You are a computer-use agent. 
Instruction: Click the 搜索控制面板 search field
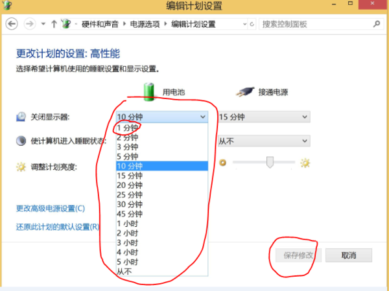(x=315, y=24)
